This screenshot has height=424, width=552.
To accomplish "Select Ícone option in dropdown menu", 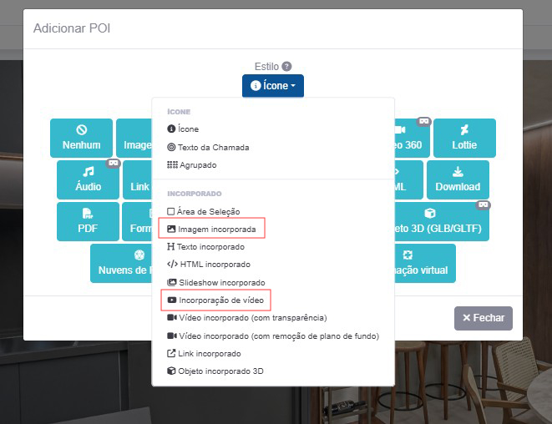I will click(188, 129).
